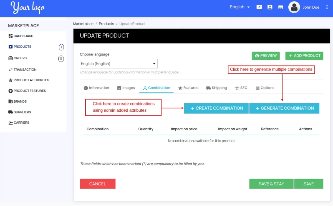Click the John Doe avatar picture
Screen dimensions: 333x206
click(x=294, y=7)
